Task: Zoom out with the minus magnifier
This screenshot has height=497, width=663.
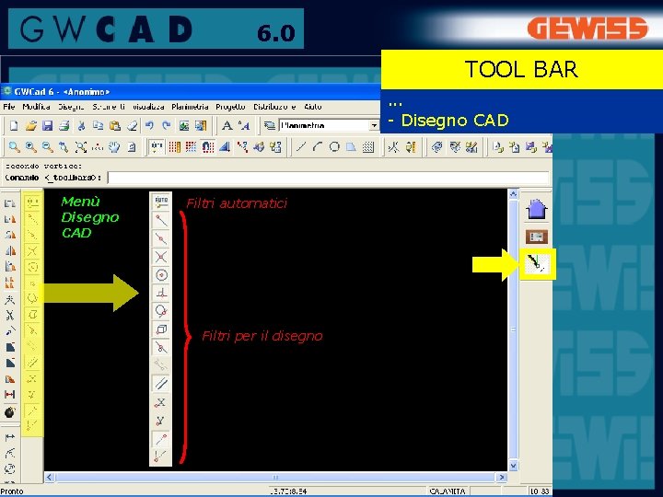Action: tap(47, 147)
